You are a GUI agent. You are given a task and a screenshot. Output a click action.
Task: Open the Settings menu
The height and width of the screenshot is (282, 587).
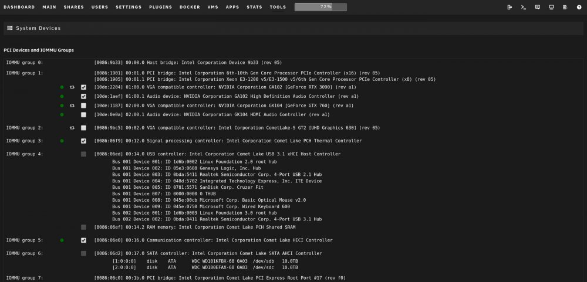(129, 7)
